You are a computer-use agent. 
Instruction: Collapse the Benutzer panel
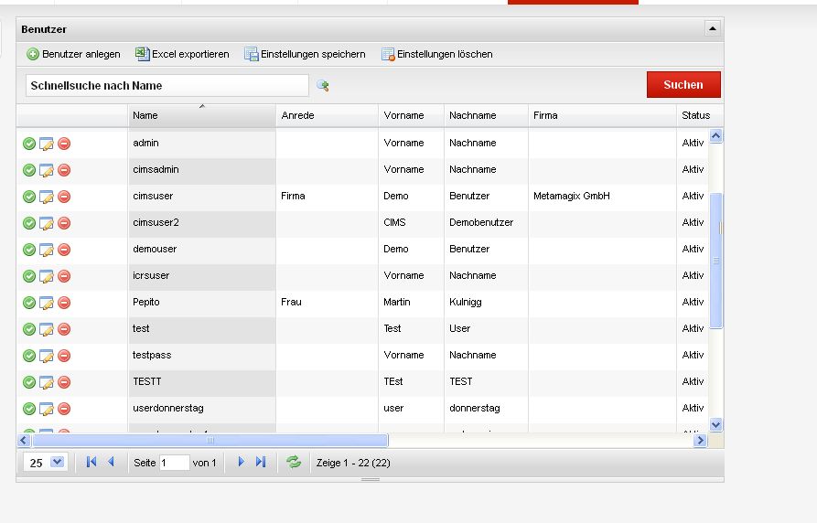tap(713, 28)
